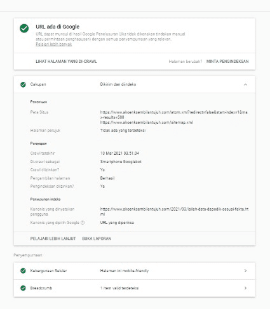
Task: Click the crawl date 10 Mar 2021 value
Action: point(119,154)
